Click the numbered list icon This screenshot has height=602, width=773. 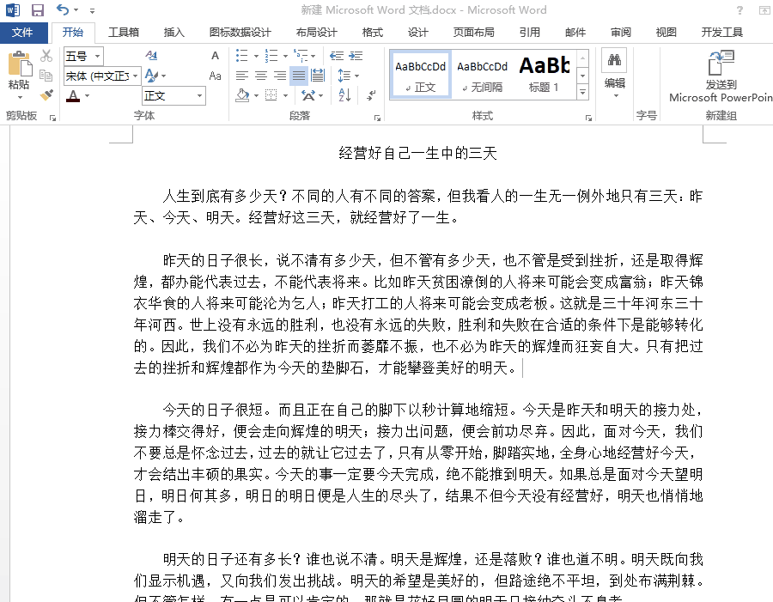pyautogui.click(x=271, y=56)
